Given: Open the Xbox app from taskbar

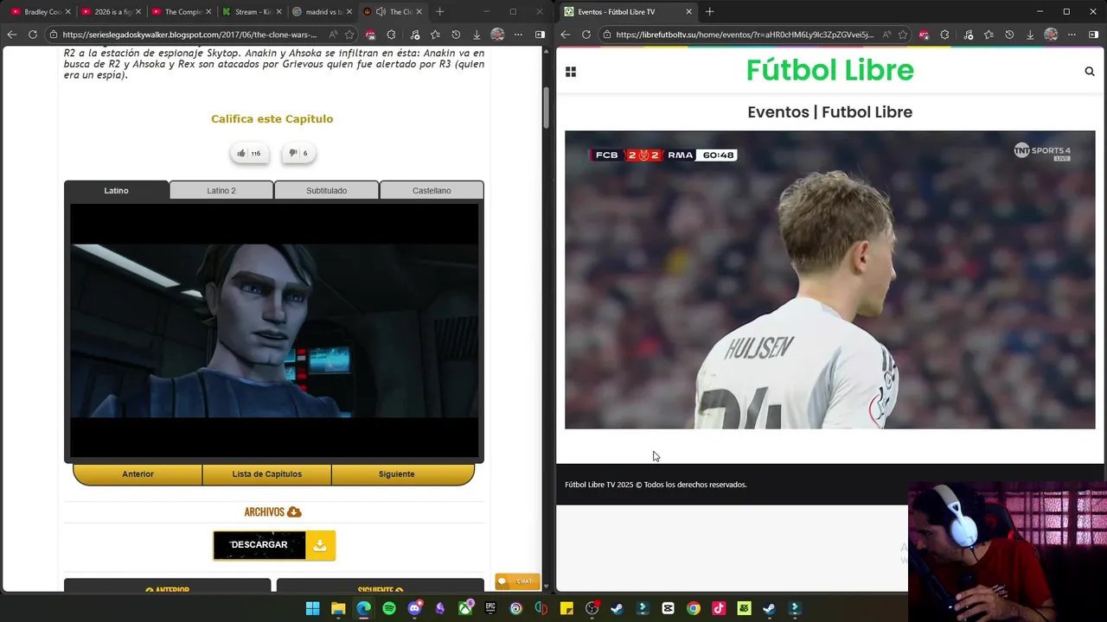Looking at the screenshot, I should point(465,608).
